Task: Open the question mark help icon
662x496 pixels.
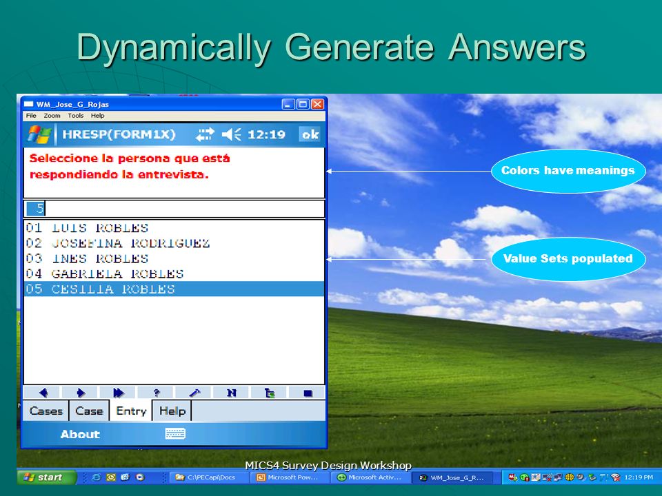Action: point(157,393)
